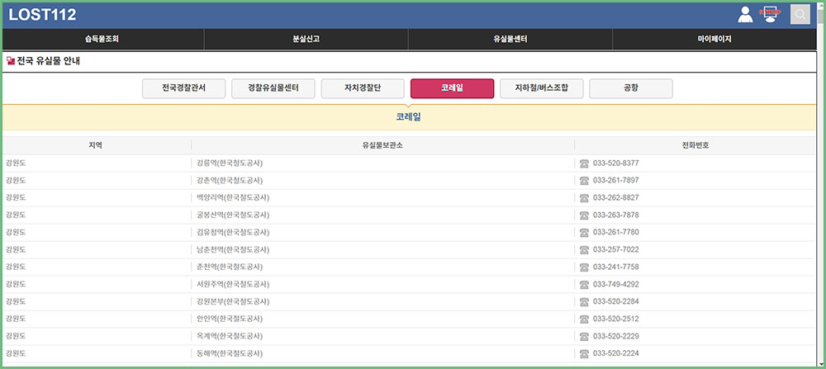Click the 코레일 heading in yellow banner

[x=408, y=117]
